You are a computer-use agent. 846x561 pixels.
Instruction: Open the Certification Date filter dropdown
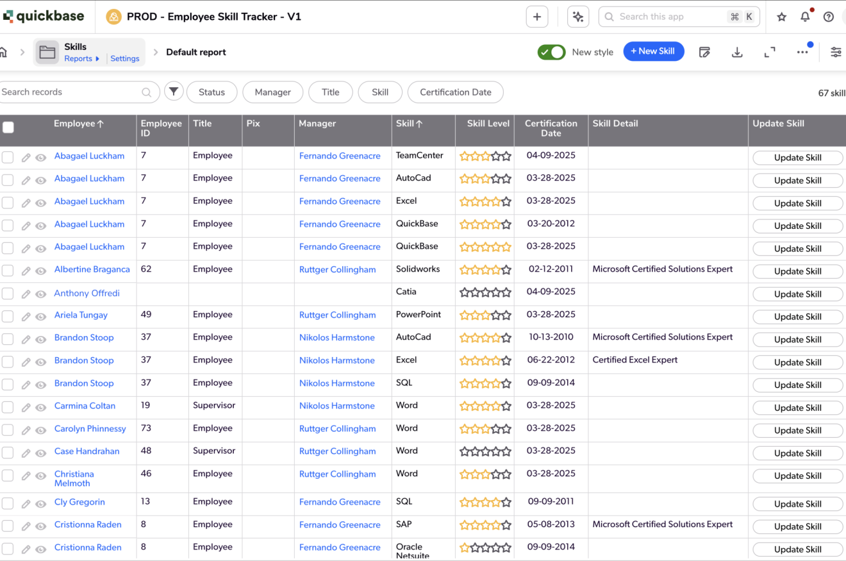(x=455, y=92)
